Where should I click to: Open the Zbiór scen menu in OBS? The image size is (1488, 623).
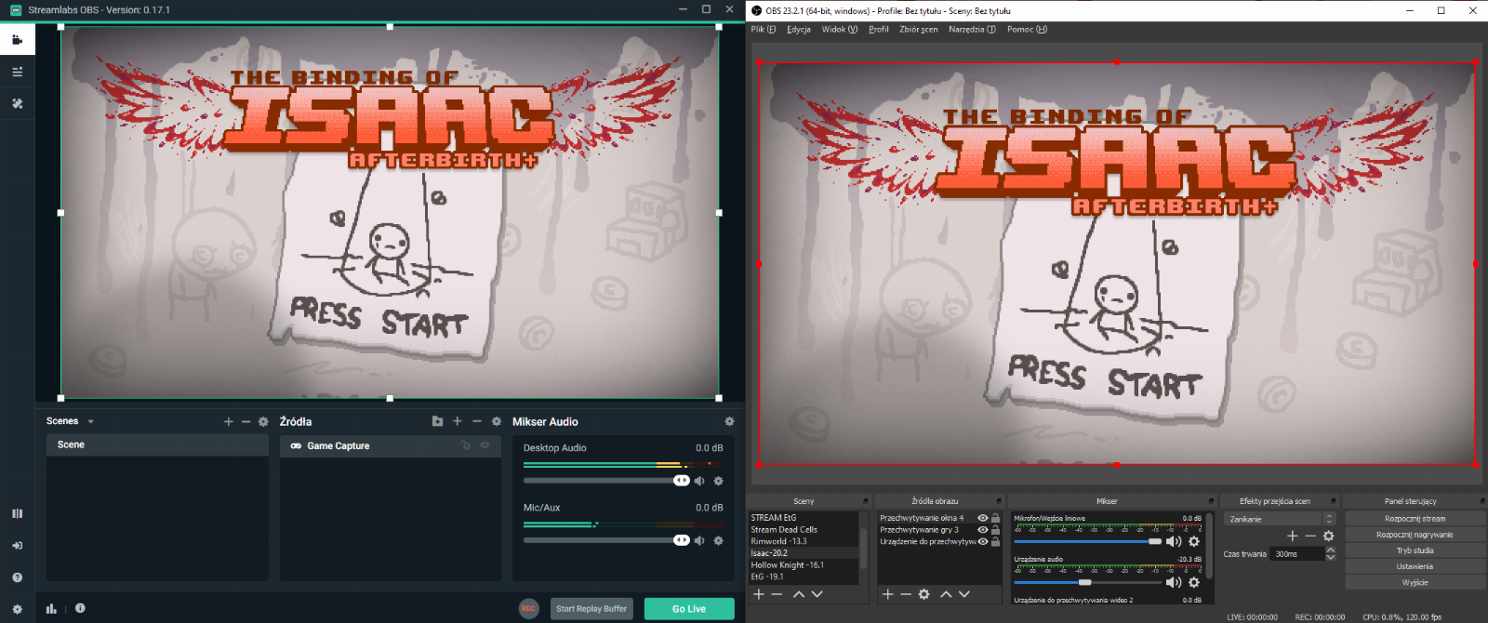click(919, 30)
